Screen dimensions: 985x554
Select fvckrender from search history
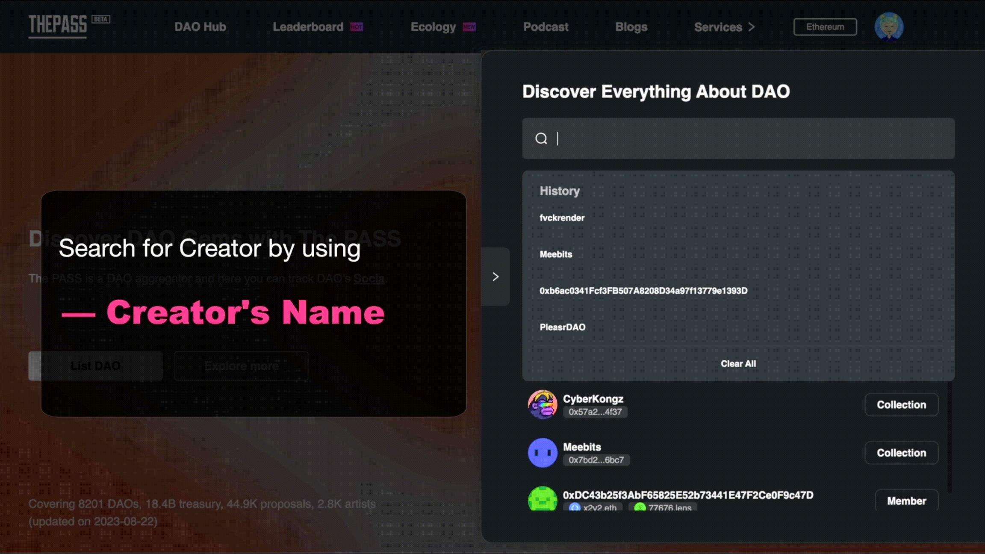562,218
